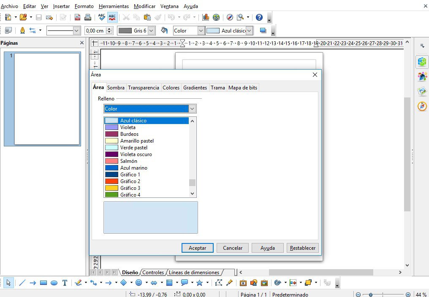The width and height of the screenshot is (429, 297).
Task: Confirm the dialog with Aceptar
Action: [197, 248]
